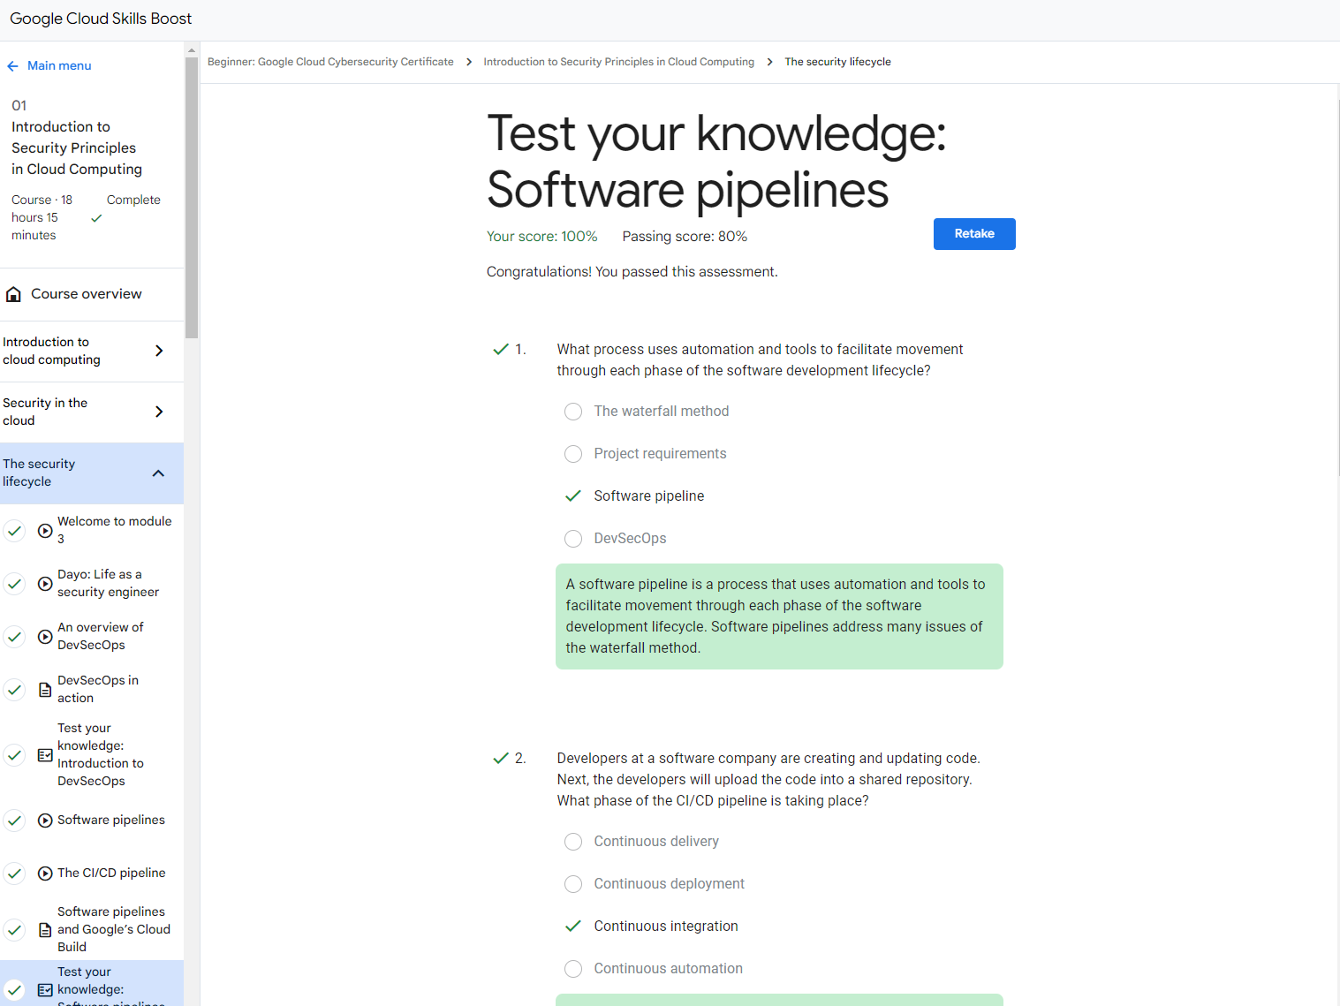Click the Retake button
The image size is (1340, 1006).
coord(973,234)
